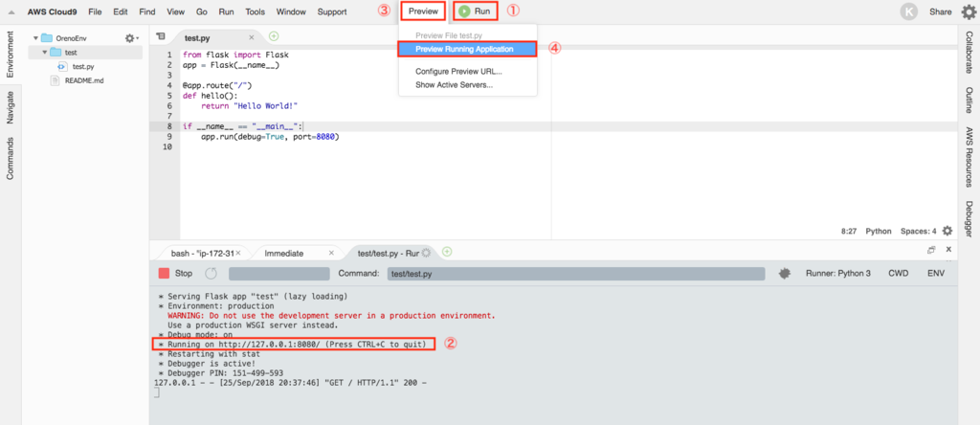Collapse the test folder arrow
980x425 pixels.
click(44, 53)
